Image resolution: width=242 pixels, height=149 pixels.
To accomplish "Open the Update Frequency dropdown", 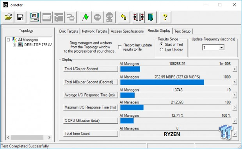I will tap(221, 47).
